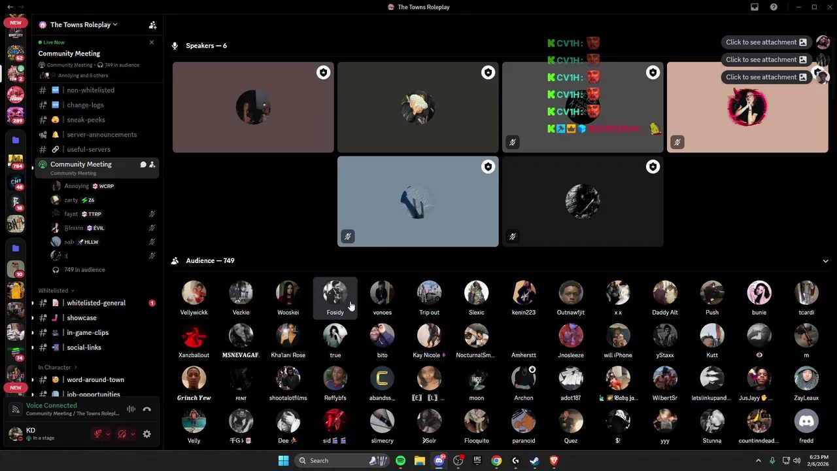Screen dimensions: 837x471
Task: Click the muted mic icon on the pink speaker tile
Action: click(677, 142)
